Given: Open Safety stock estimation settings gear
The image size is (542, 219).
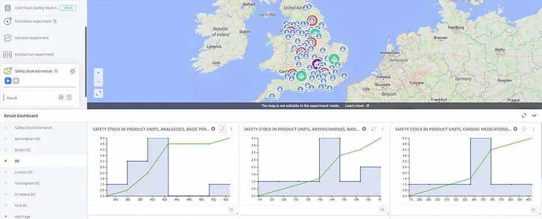Looking at the screenshot, I should pyautogui.click(x=72, y=71).
